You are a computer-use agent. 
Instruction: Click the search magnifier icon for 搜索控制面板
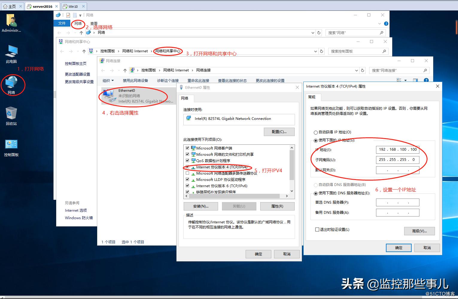click(384, 51)
